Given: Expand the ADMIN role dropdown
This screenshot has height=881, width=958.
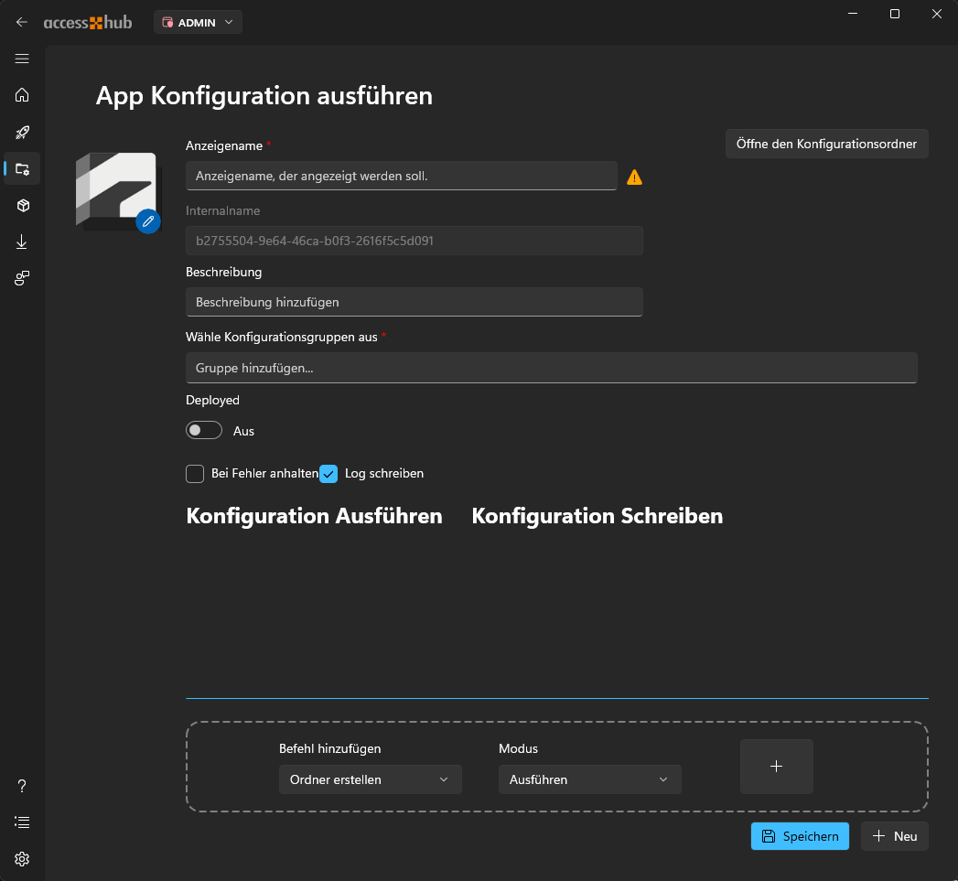Looking at the screenshot, I should (198, 22).
